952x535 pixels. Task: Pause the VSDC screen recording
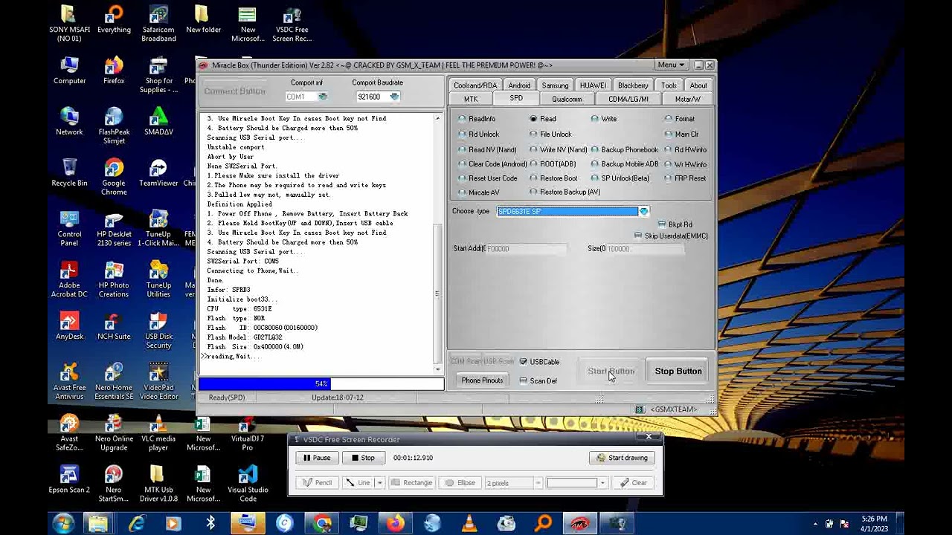pyautogui.click(x=317, y=458)
